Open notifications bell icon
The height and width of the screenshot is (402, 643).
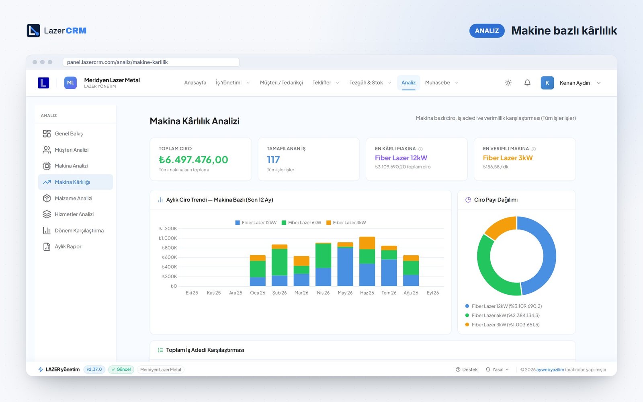pyautogui.click(x=527, y=83)
